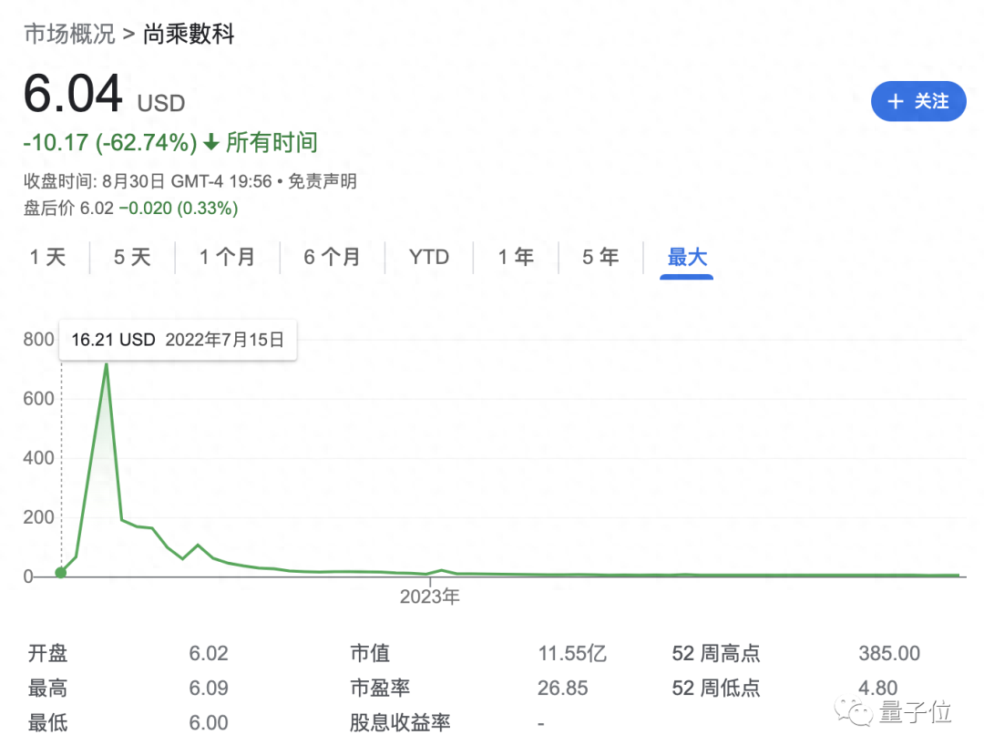Switch to the 5 天 range tab

coord(132,258)
